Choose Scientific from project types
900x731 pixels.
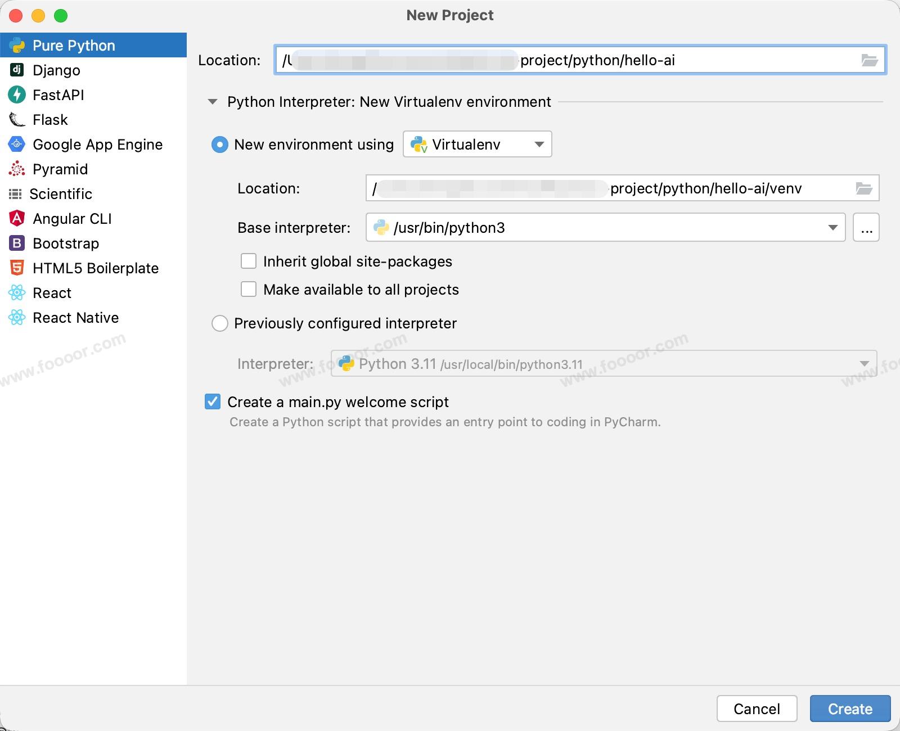pos(61,194)
